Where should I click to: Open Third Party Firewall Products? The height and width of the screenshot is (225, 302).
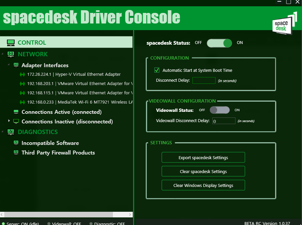58,153
